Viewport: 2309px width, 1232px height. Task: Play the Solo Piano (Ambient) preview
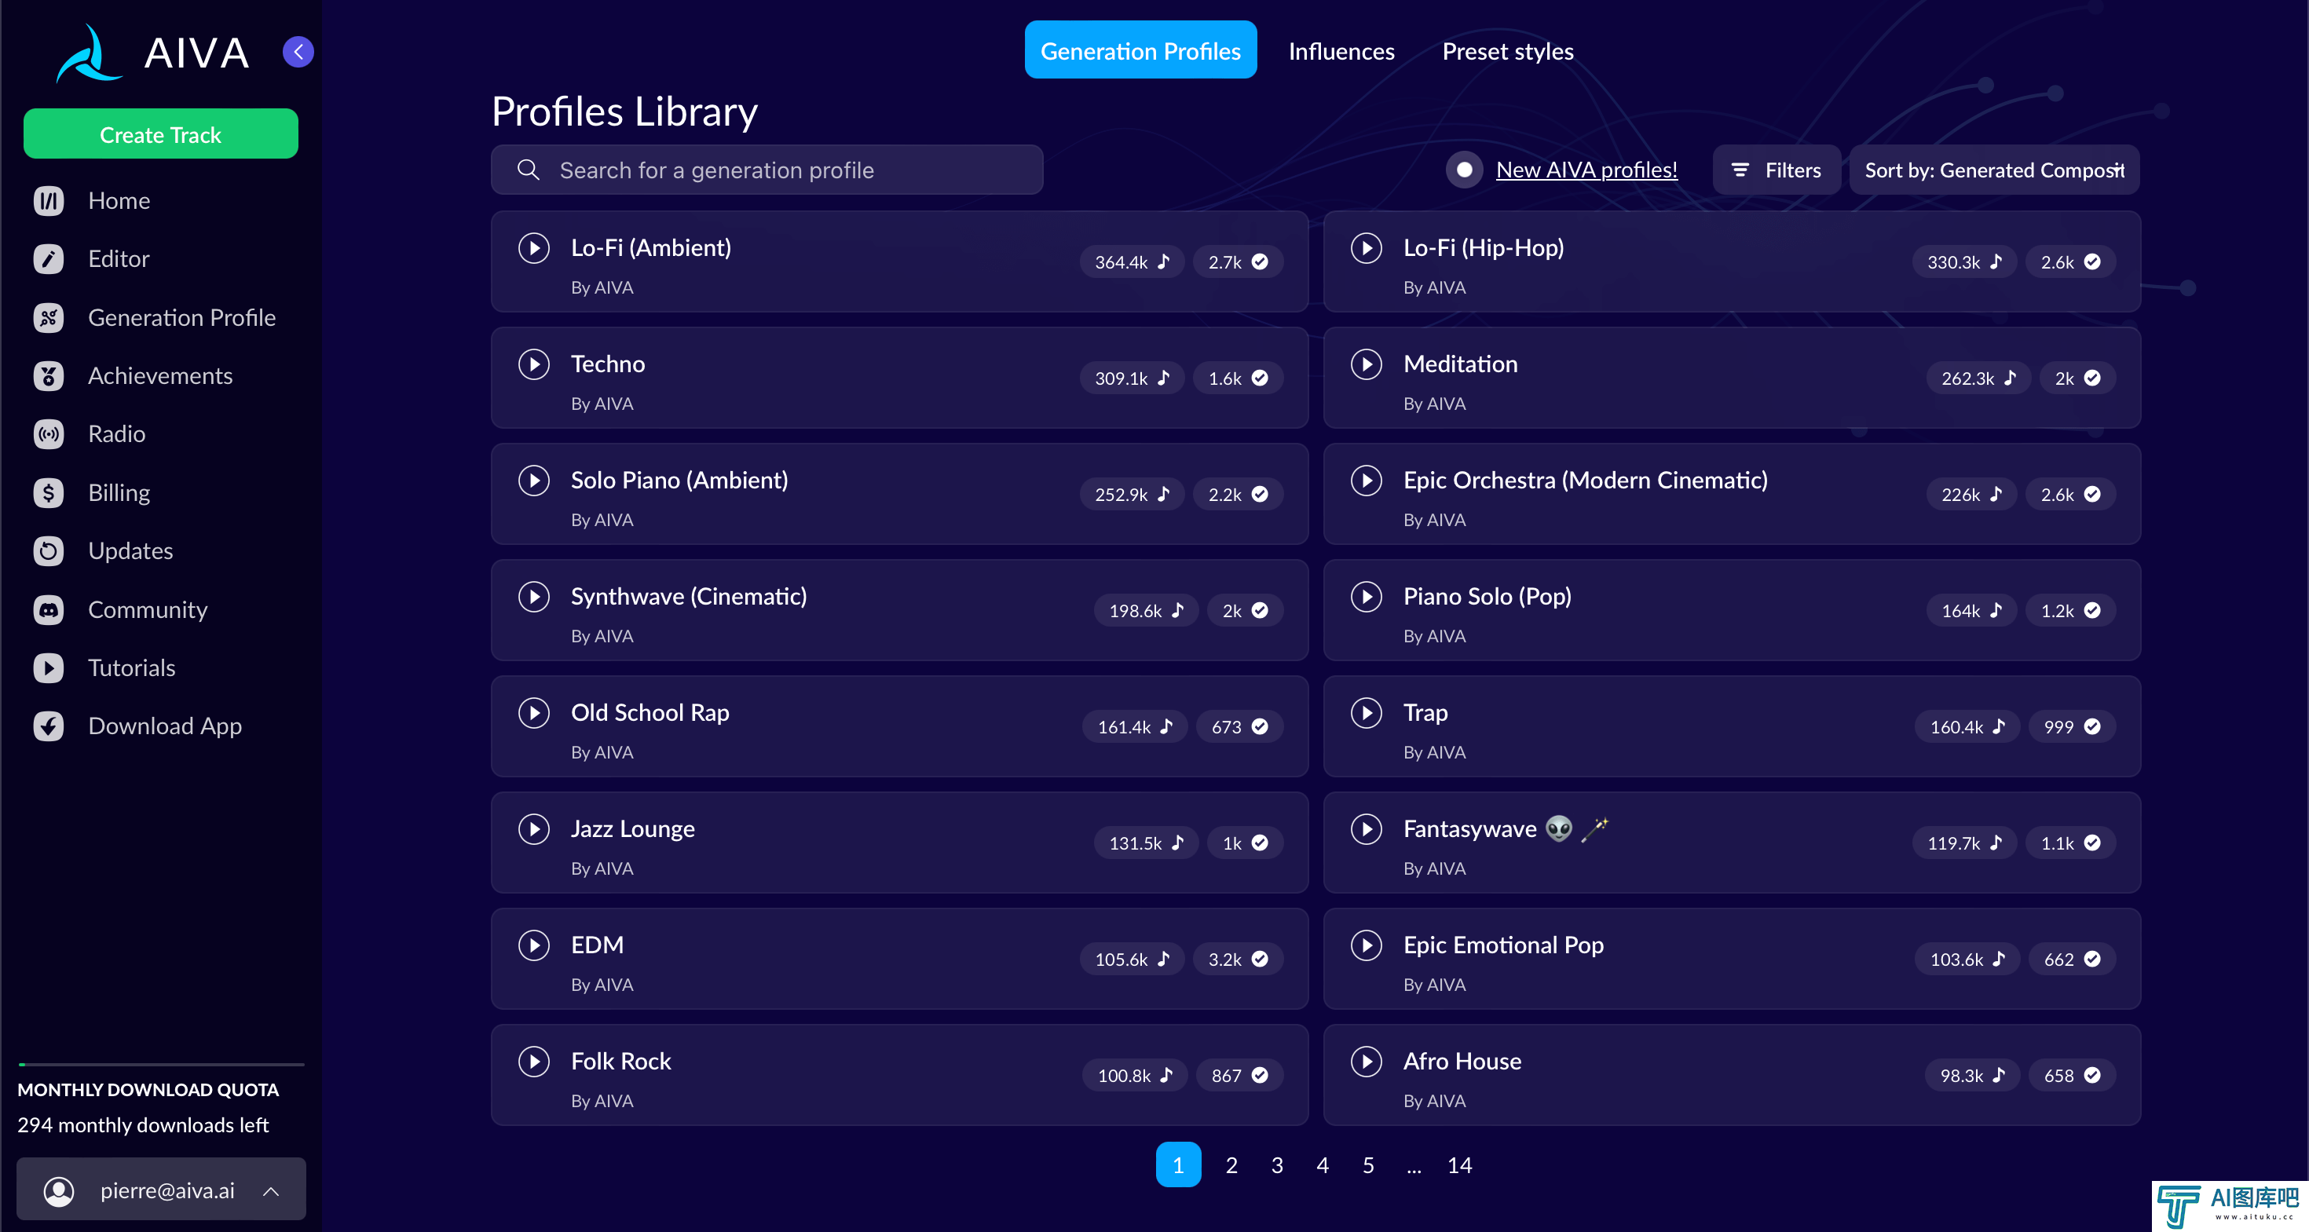pos(534,481)
